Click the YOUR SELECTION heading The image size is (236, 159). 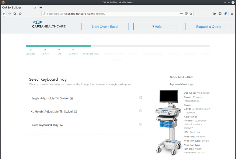[181, 77]
